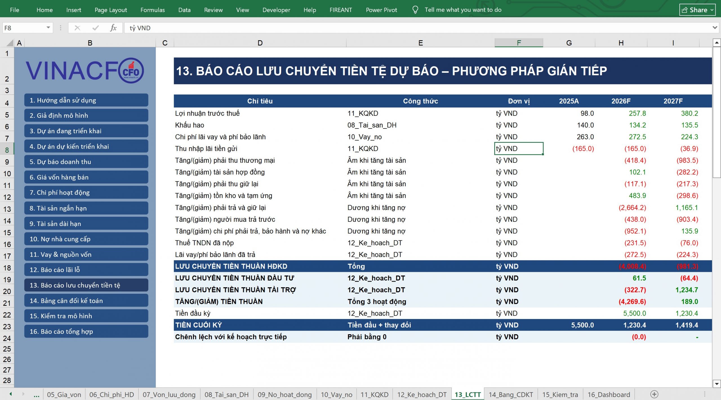Open the Help ribbon tab
The image size is (721, 400).
(310, 10)
